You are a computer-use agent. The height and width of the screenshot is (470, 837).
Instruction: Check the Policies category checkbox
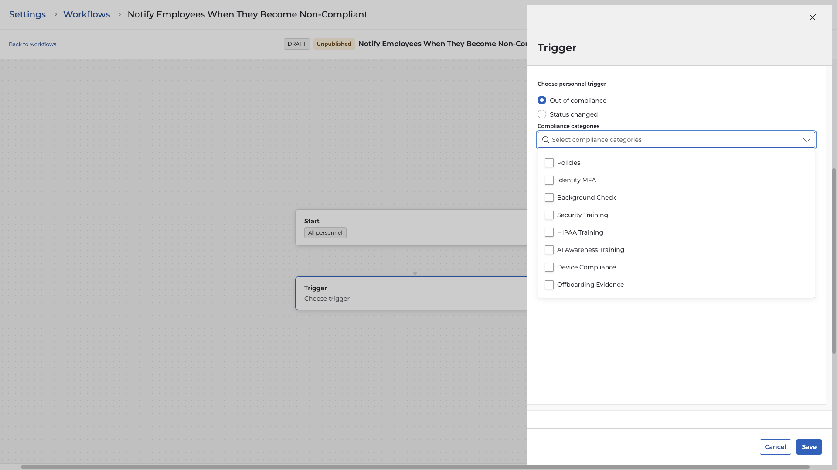[x=549, y=163]
